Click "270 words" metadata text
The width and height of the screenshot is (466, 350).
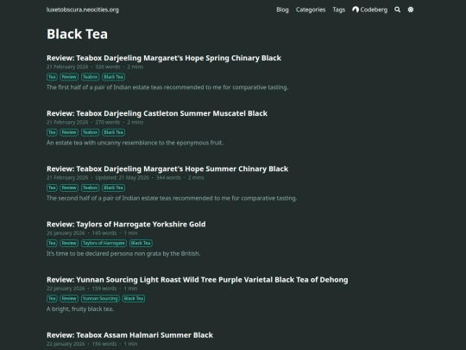pyautogui.click(x=108, y=123)
